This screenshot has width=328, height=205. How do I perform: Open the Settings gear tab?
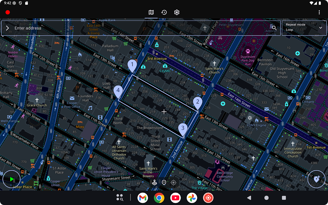tap(177, 12)
